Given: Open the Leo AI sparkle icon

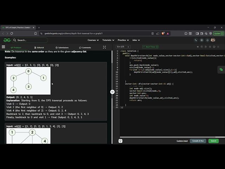Looking at the screenshot, I should pyautogui.click(x=206, y=33).
